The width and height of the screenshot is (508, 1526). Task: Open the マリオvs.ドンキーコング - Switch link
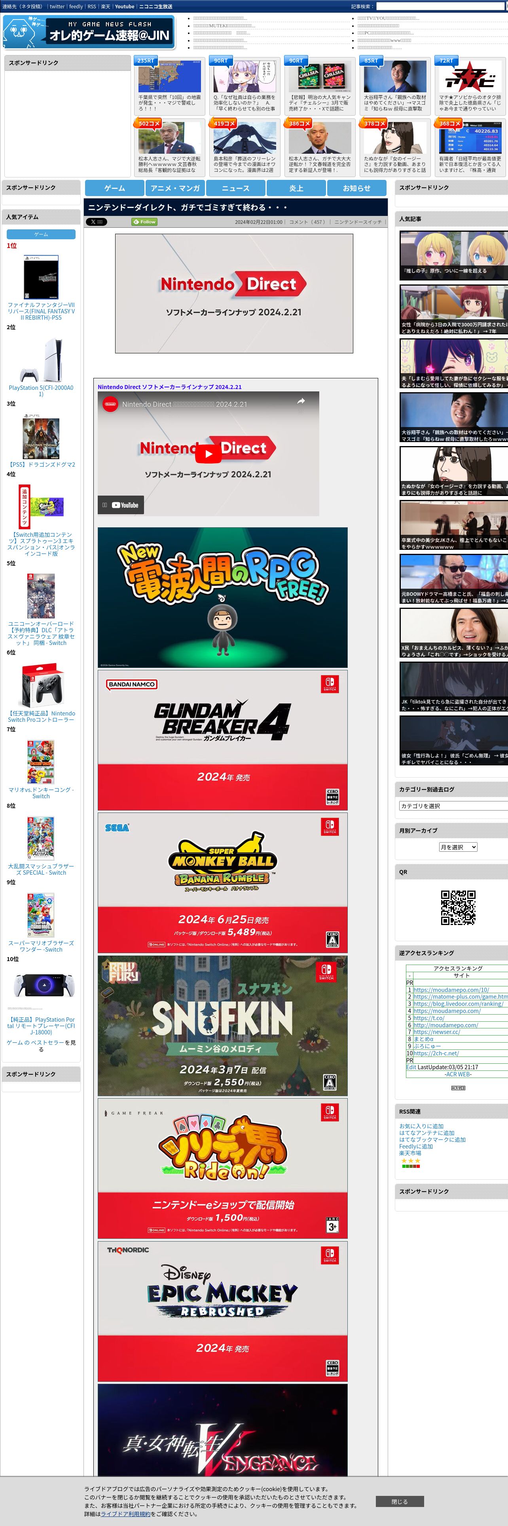[x=41, y=793]
